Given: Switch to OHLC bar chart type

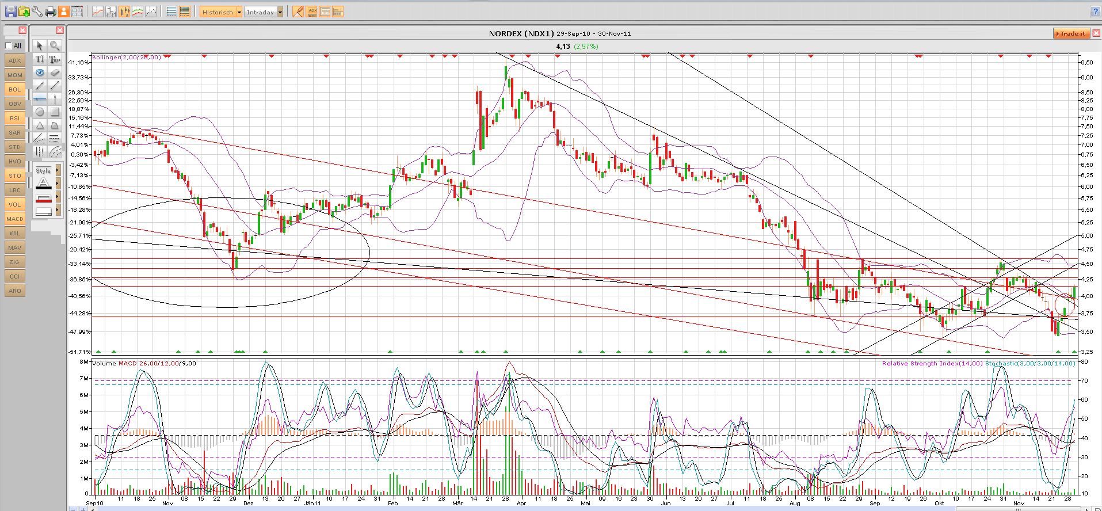Looking at the screenshot, I should (111, 12).
